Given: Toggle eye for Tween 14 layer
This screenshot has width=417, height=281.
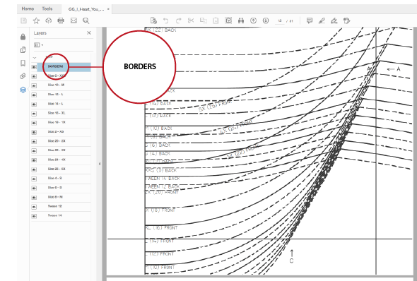Looking at the screenshot, I should (x=34, y=216).
